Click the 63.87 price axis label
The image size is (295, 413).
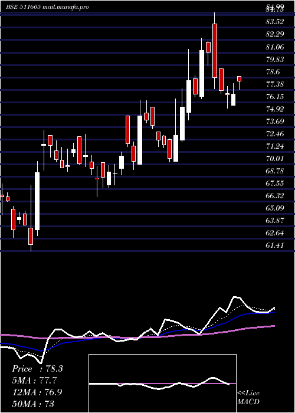click(x=275, y=221)
